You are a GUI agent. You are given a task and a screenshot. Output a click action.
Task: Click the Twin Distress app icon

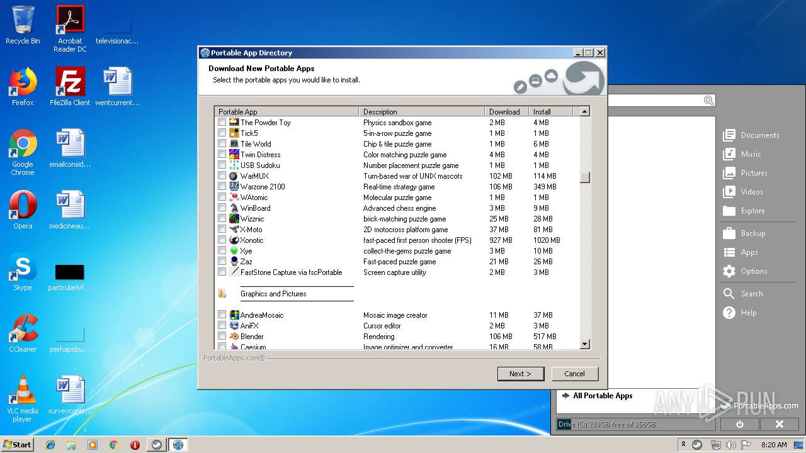(x=234, y=155)
